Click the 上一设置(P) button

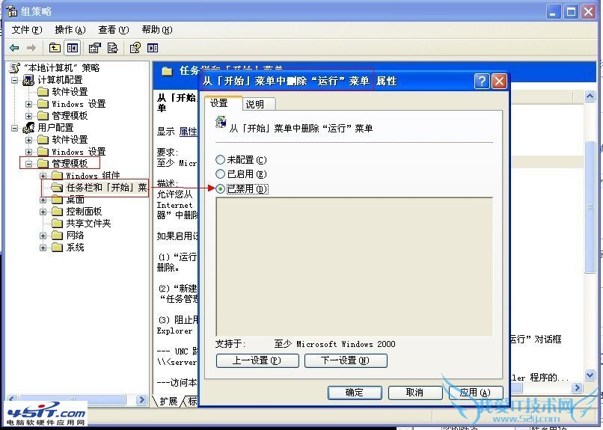tap(257, 360)
